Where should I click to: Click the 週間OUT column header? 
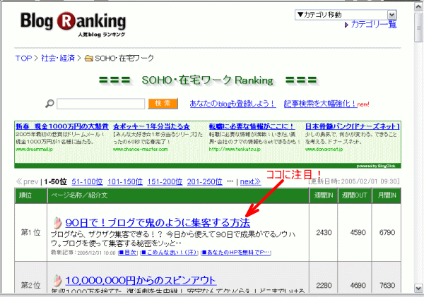(x=355, y=195)
